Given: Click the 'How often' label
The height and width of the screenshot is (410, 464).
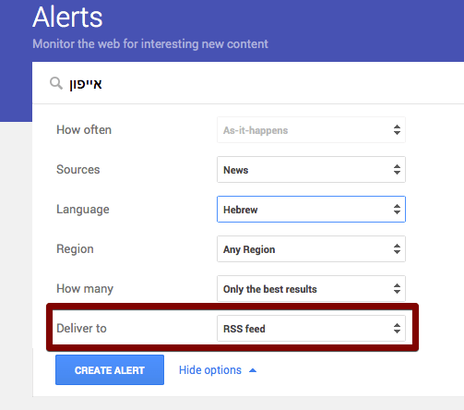Looking at the screenshot, I should [84, 130].
